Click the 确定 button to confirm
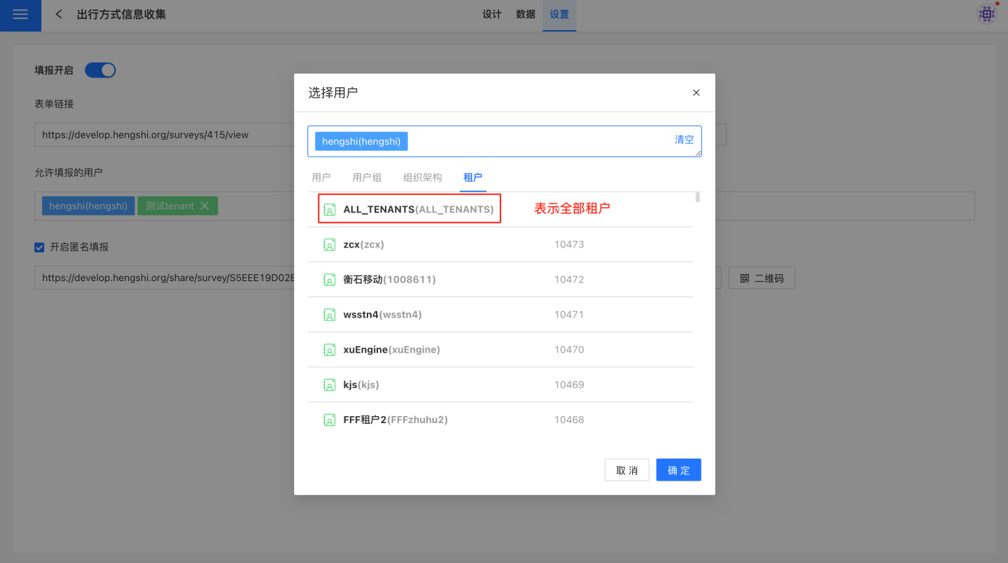Viewport: 1008px width, 563px height. 678,470
